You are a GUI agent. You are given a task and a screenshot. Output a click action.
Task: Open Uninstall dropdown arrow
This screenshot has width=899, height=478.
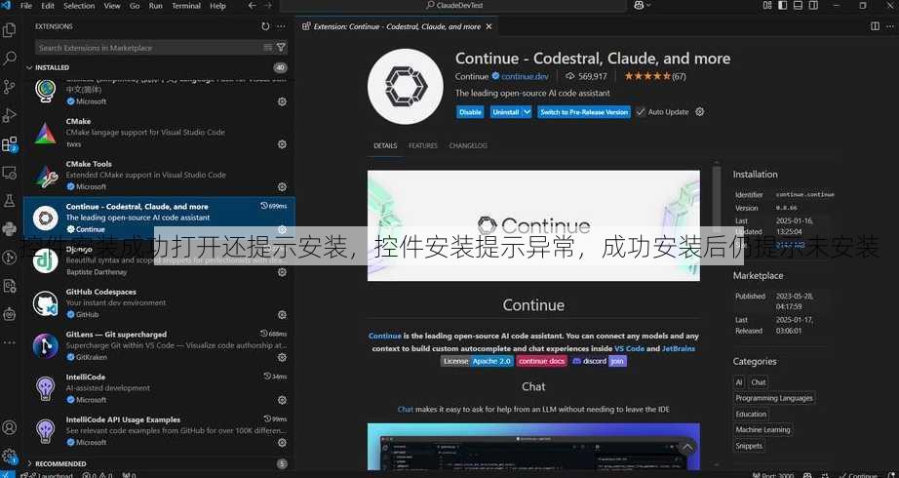click(527, 112)
